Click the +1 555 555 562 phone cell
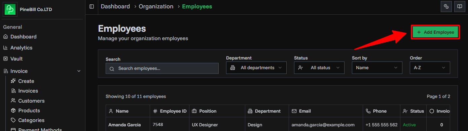 click(382, 125)
